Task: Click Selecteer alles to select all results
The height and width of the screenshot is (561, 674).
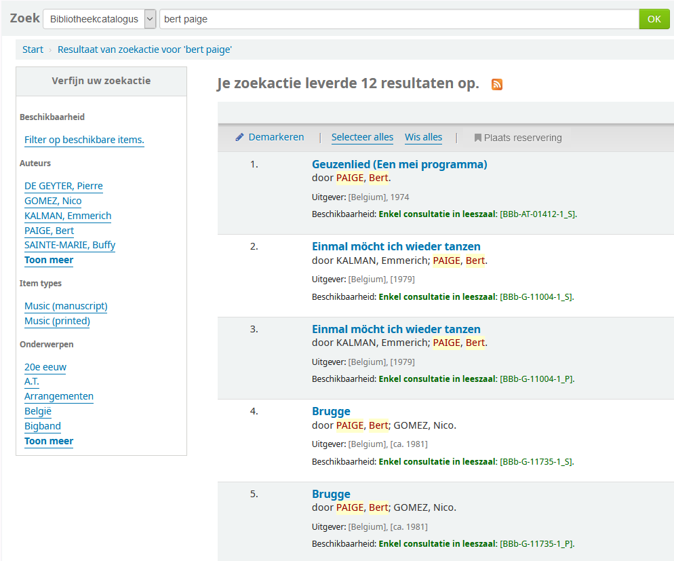Action: point(362,138)
